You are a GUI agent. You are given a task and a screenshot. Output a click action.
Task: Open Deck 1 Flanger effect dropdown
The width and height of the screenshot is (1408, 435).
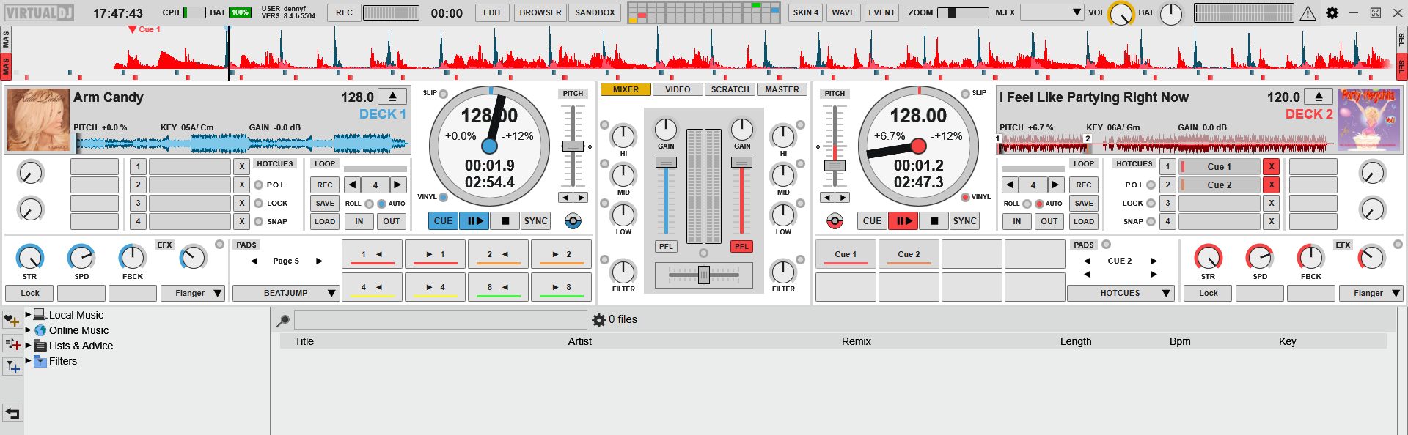[193, 293]
